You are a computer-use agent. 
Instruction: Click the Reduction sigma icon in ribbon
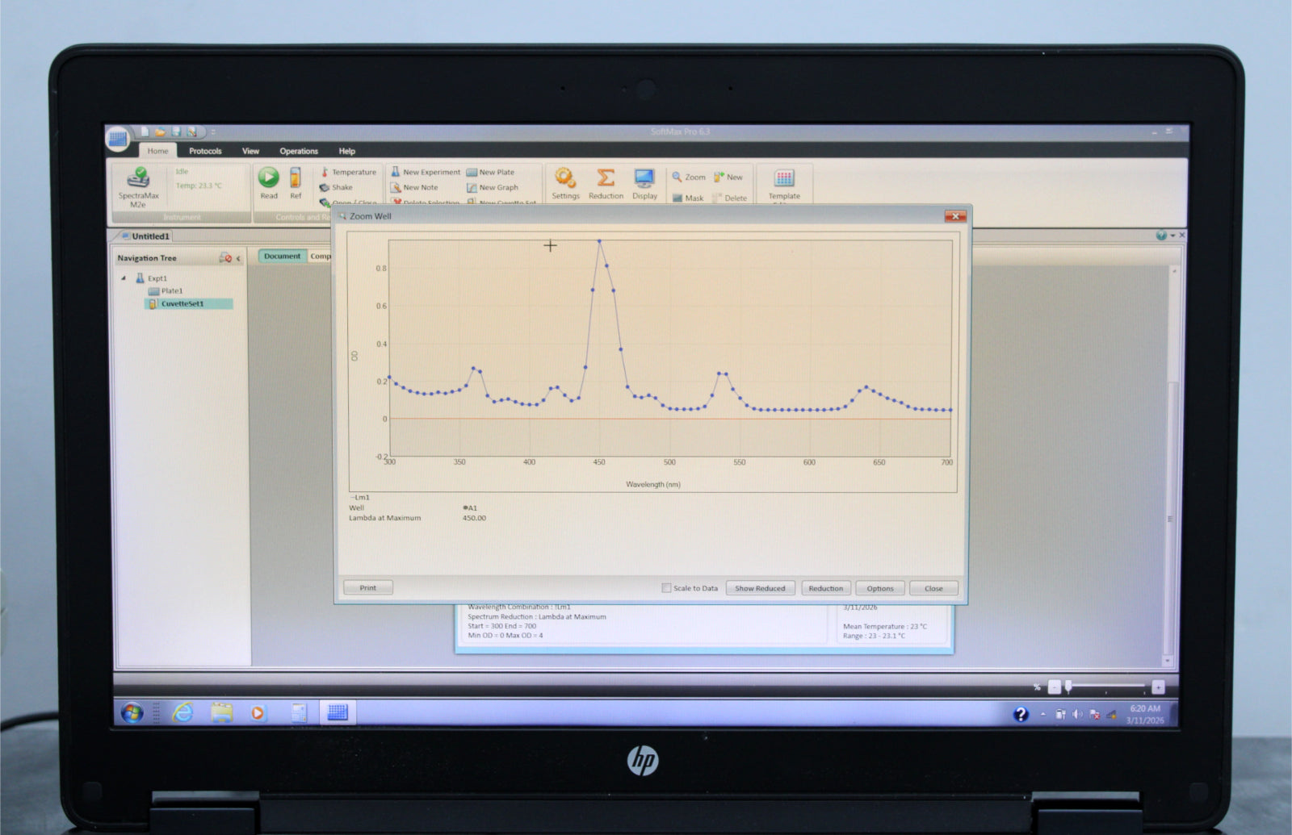click(x=606, y=178)
